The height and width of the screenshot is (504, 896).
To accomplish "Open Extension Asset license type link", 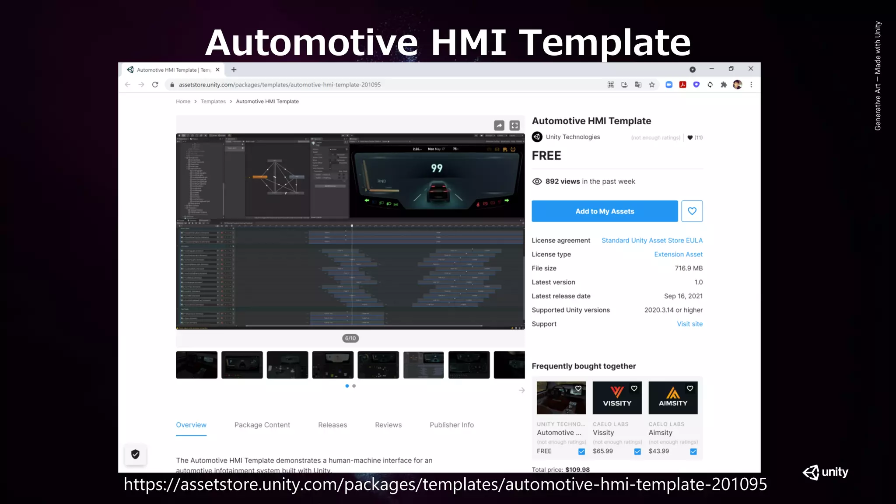I will 678,255.
